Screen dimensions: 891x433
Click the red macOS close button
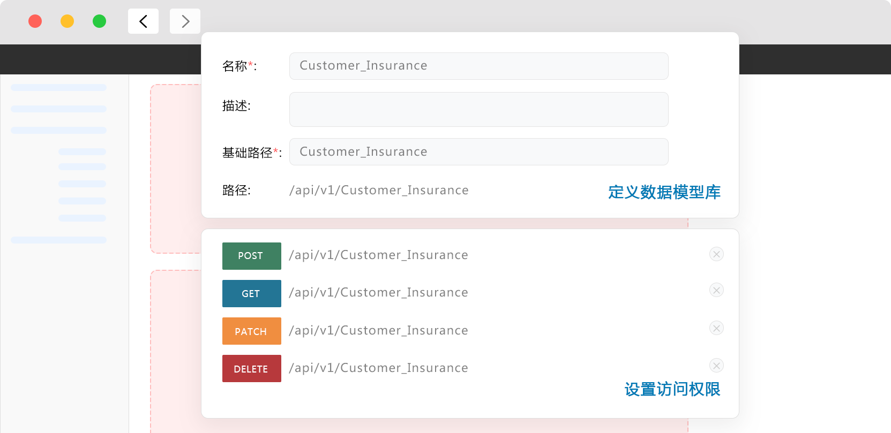[35, 21]
